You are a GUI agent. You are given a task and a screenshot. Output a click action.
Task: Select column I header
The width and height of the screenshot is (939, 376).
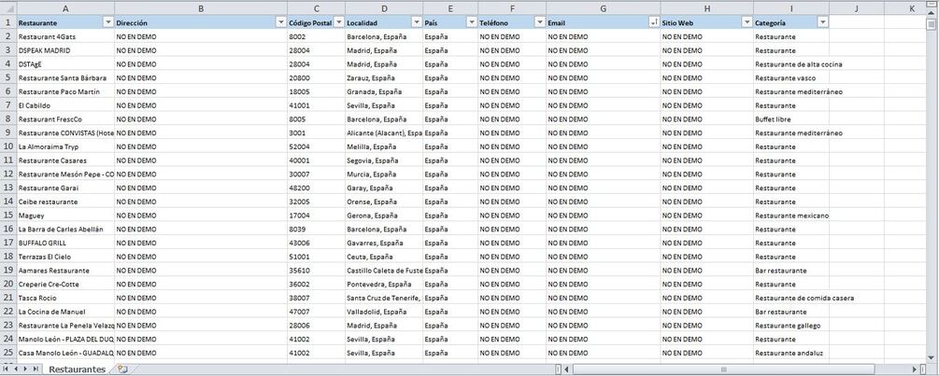pos(791,8)
